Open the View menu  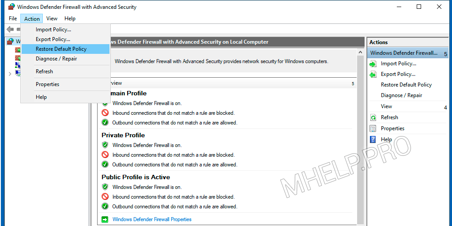click(x=52, y=19)
